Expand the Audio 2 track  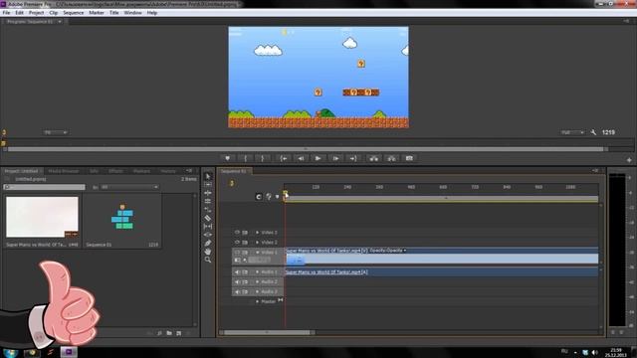click(x=257, y=281)
